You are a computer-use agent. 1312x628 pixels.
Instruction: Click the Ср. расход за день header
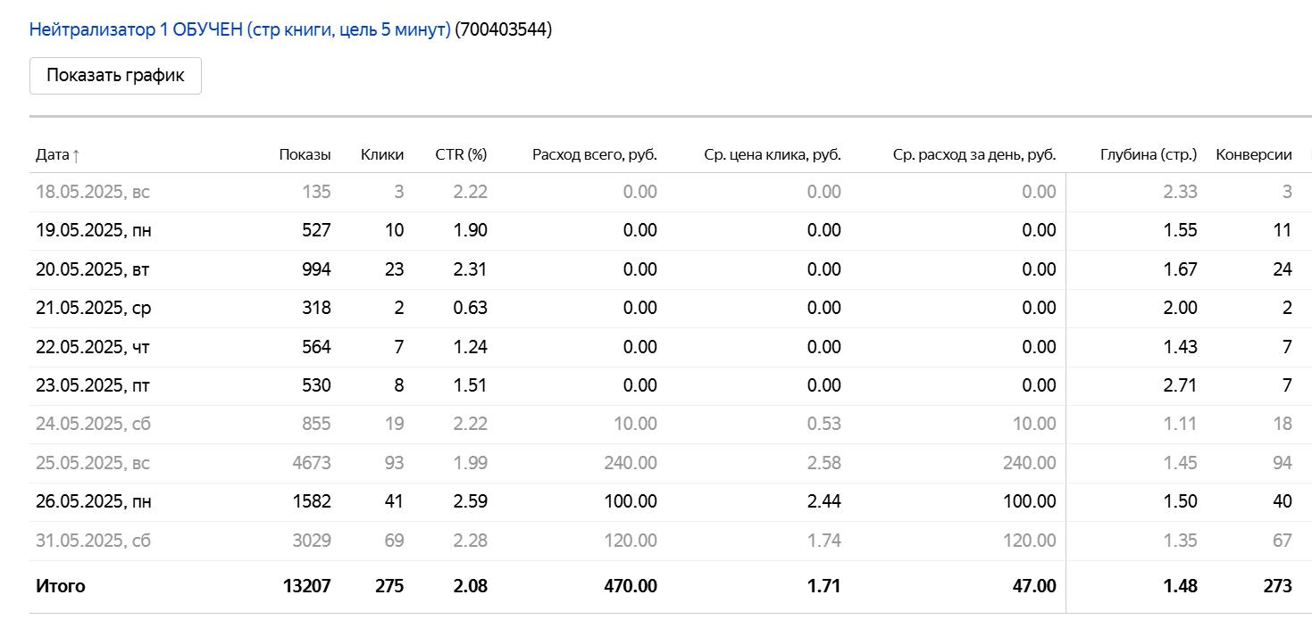point(974,154)
